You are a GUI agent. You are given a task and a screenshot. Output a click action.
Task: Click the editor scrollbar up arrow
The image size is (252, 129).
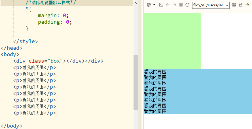click(x=136, y=3)
